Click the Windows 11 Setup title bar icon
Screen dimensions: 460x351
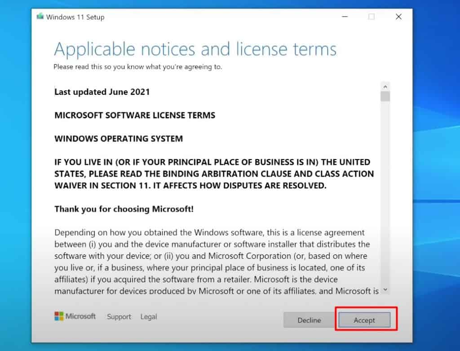[x=40, y=17]
